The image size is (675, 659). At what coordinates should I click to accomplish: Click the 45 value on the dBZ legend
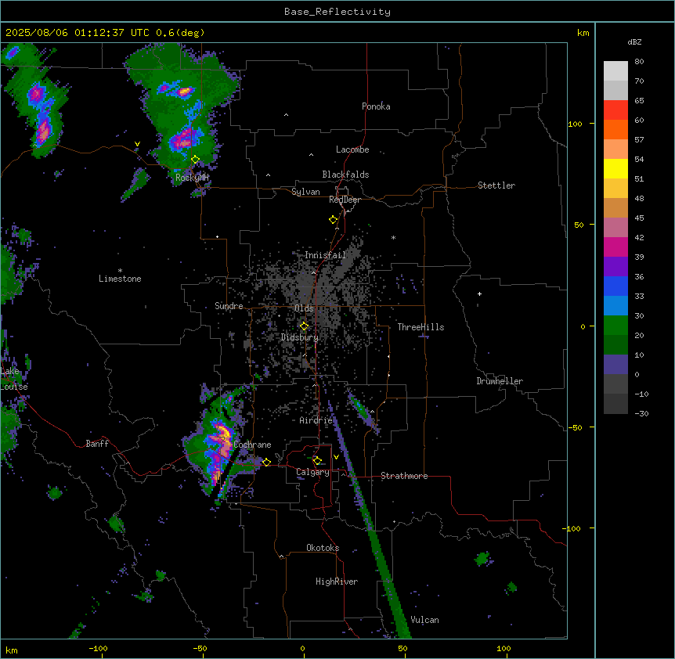pos(639,218)
